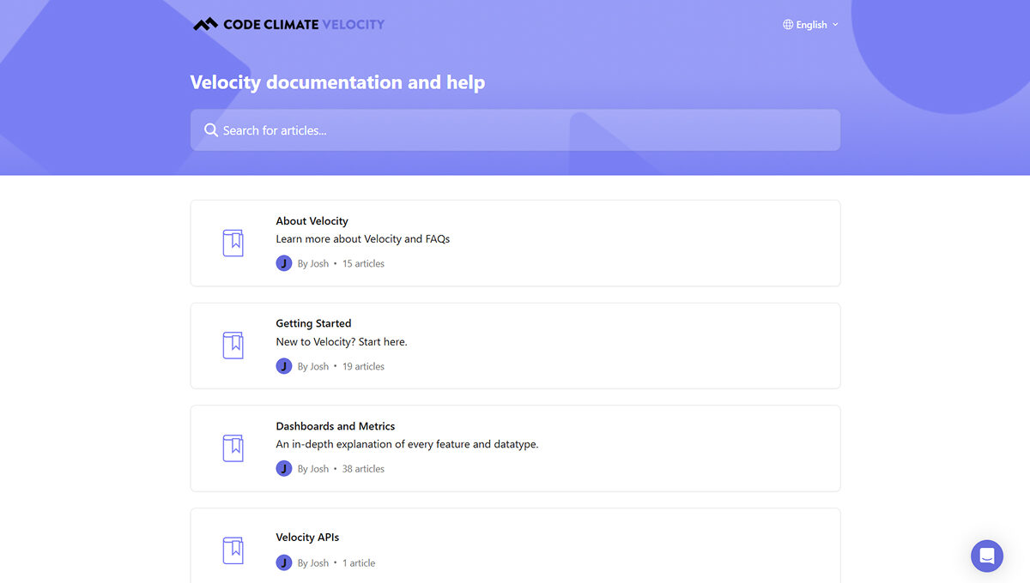The image size is (1030, 583).
Task: Click the Dashboards and Metrics collection title
Action: coord(335,426)
